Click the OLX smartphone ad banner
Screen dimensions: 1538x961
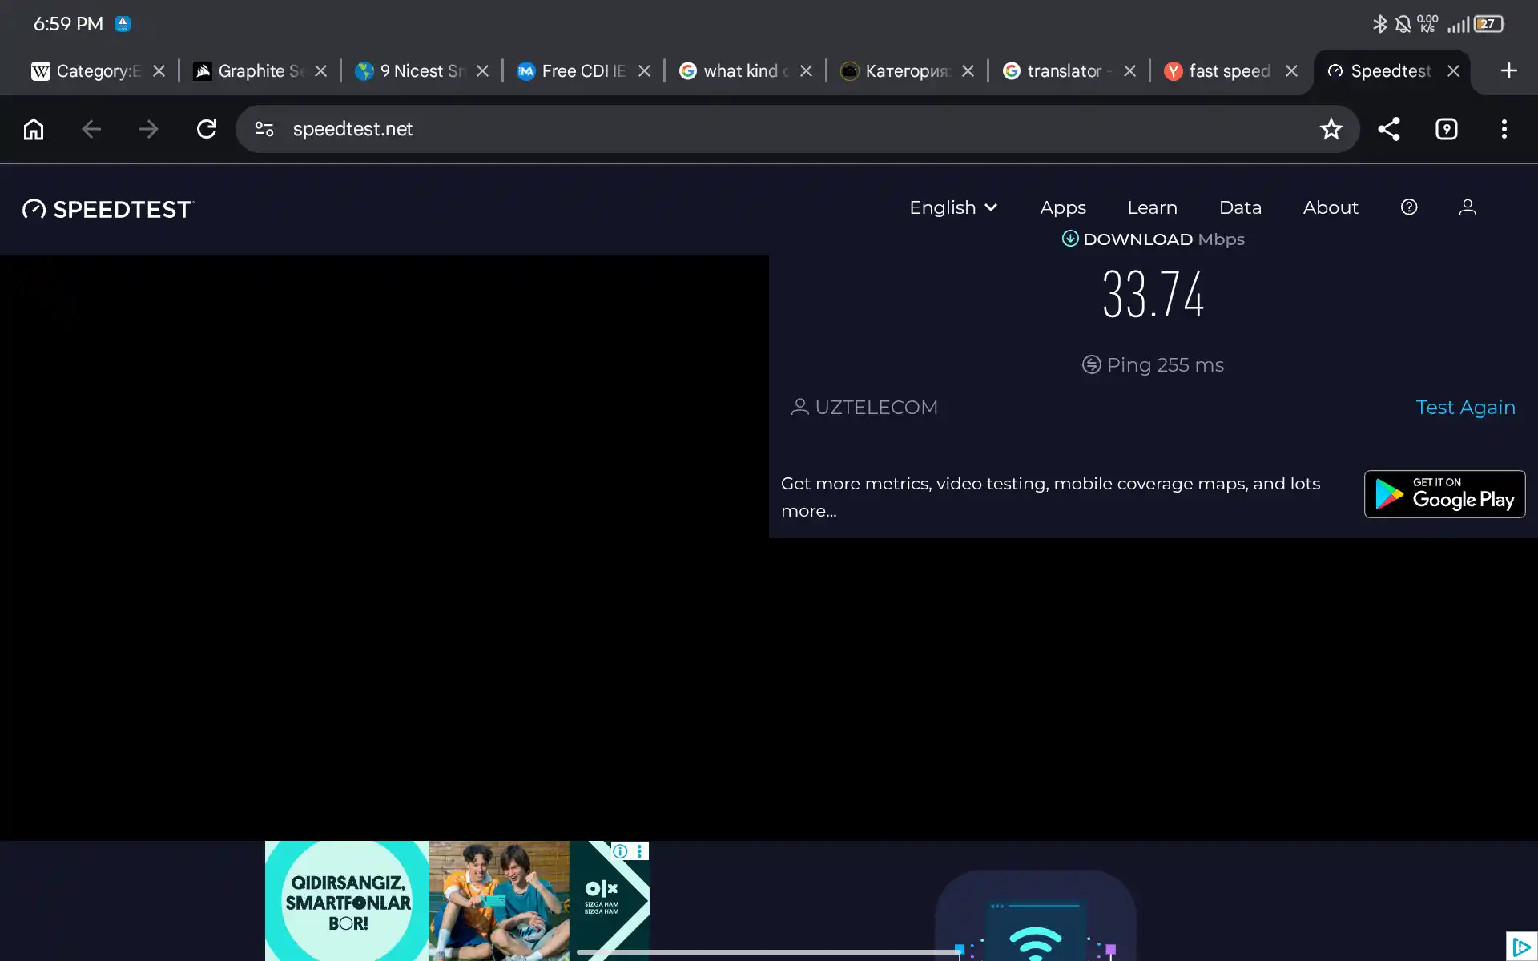coord(457,901)
